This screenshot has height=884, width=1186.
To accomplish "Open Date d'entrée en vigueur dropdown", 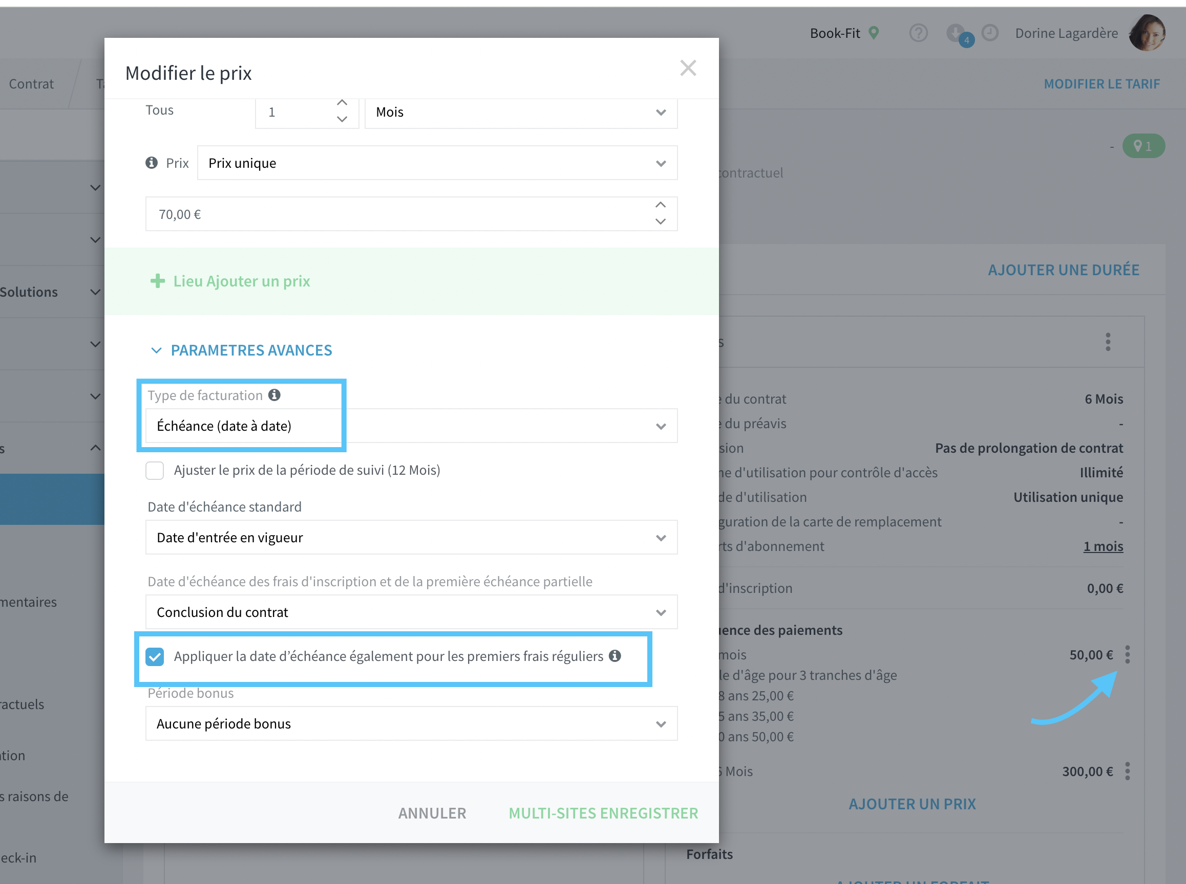I will coord(411,537).
